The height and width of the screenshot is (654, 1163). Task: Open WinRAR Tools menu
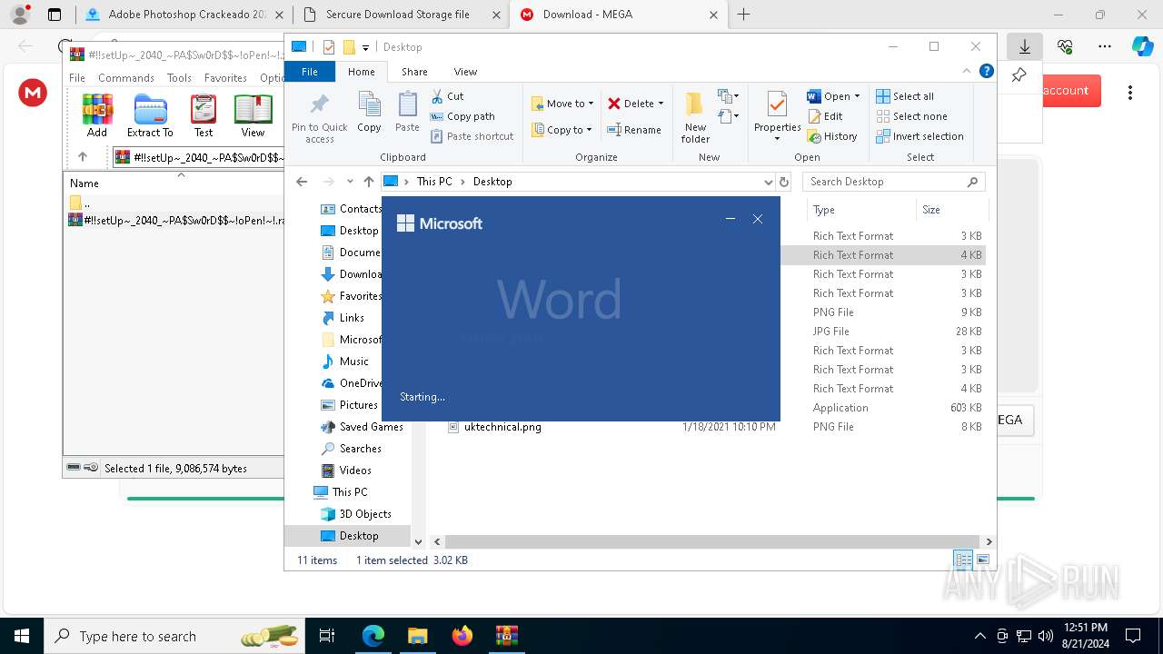coord(179,78)
